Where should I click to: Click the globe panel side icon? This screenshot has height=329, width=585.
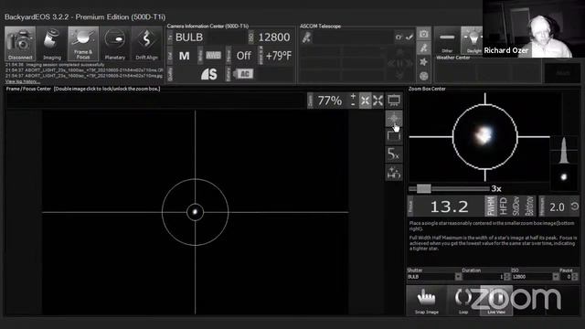pyautogui.click(x=423, y=76)
